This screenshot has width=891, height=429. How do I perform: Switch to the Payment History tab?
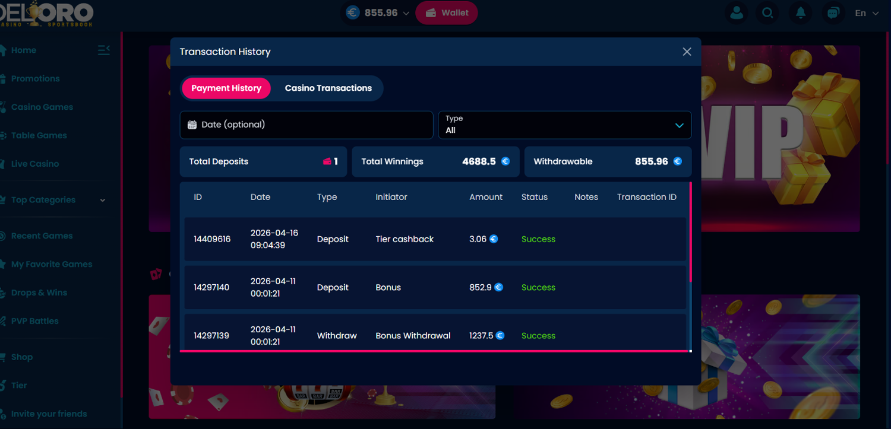(226, 88)
